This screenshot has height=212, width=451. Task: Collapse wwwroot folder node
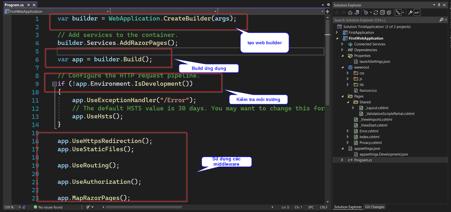tap(342, 67)
